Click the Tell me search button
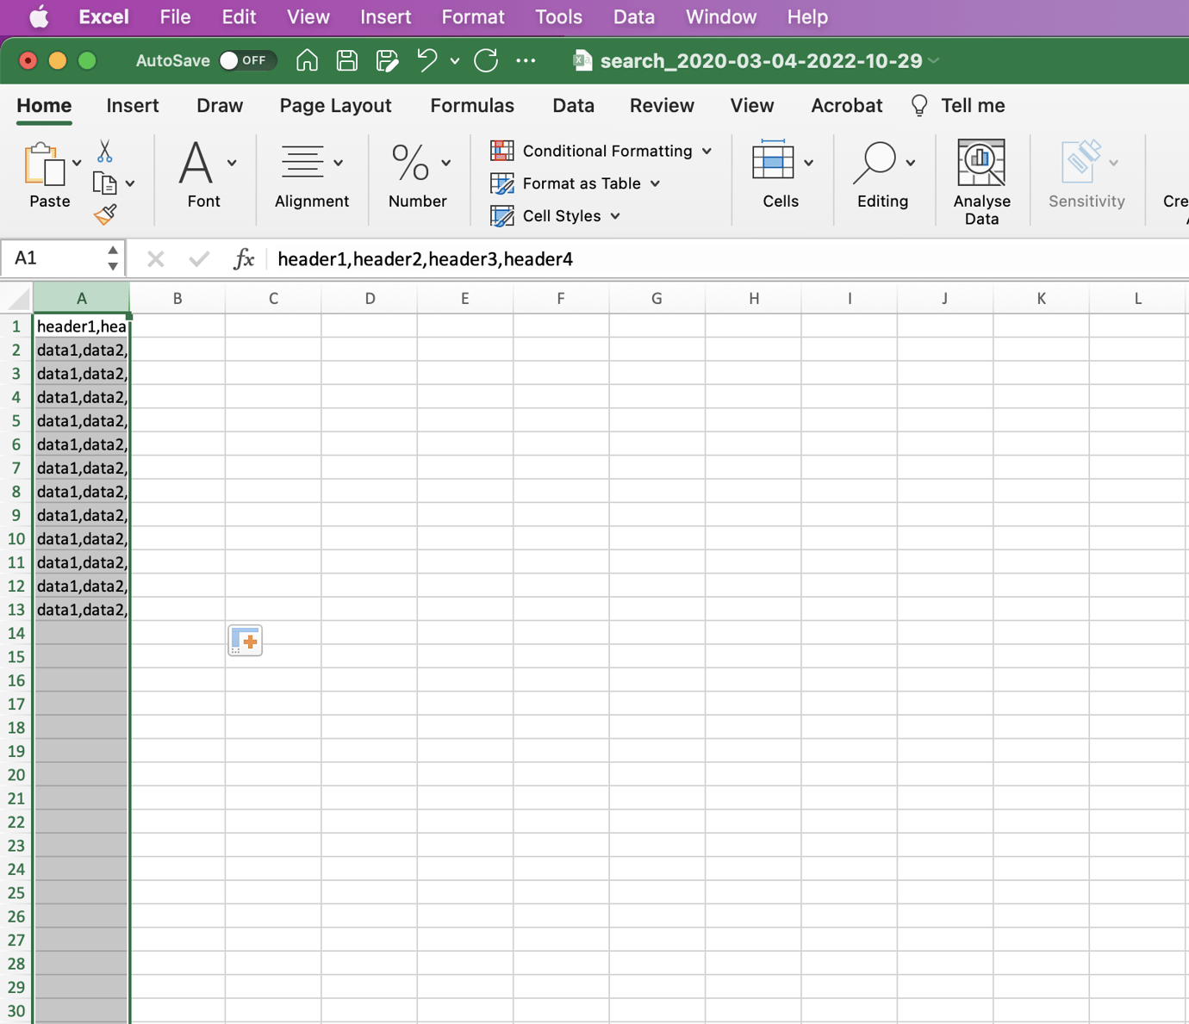 958,106
